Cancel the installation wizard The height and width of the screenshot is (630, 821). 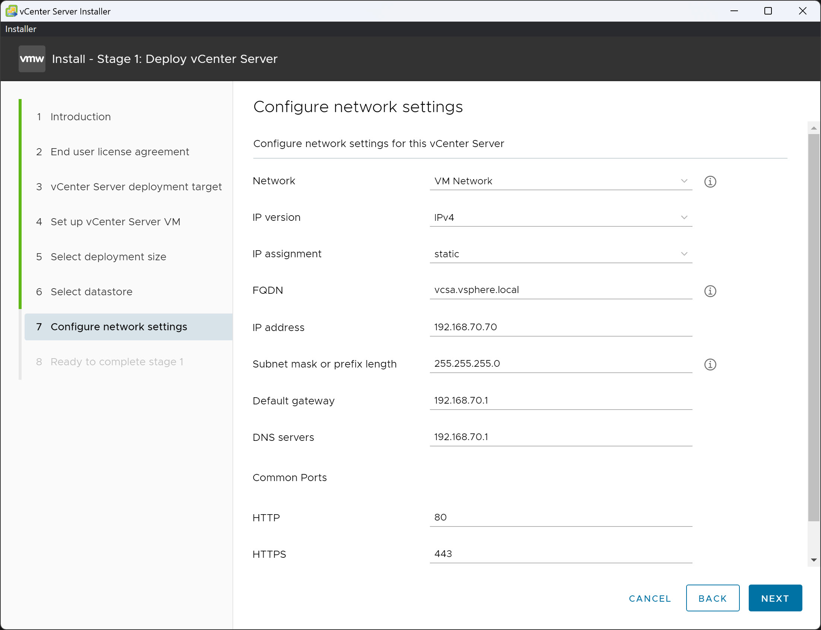(650, 598)
